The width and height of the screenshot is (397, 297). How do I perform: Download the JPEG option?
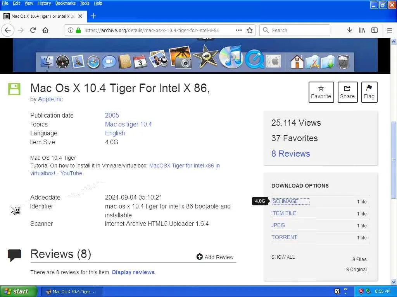[278, 225]
